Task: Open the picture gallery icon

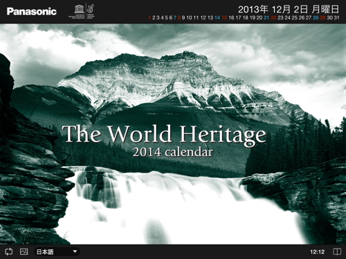Action: pos(24,251)
